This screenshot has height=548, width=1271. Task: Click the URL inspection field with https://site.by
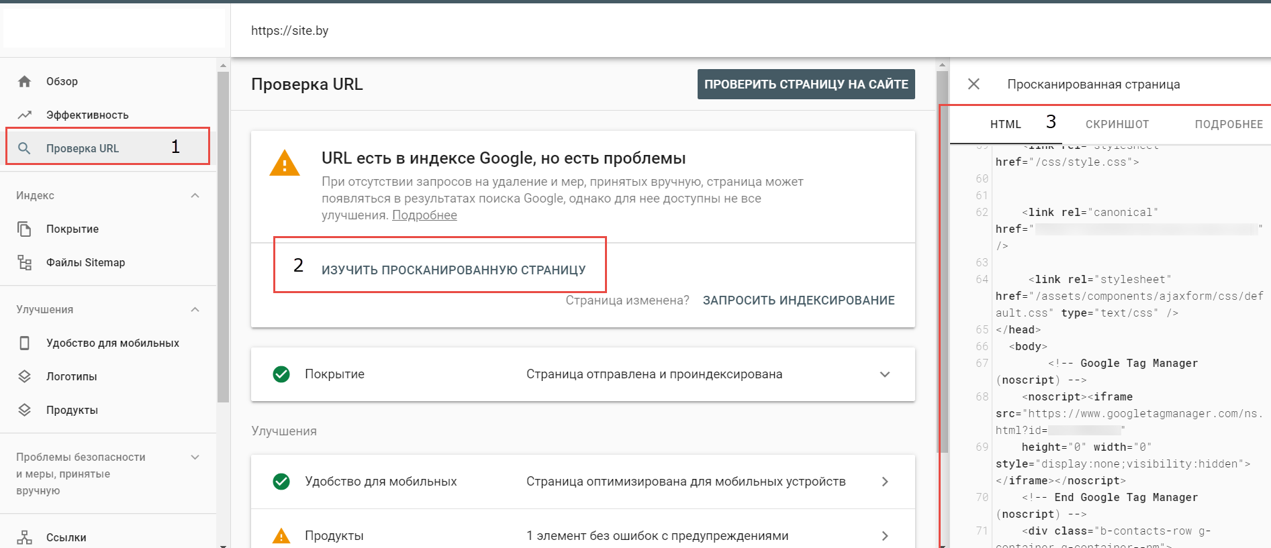point(537,31)
